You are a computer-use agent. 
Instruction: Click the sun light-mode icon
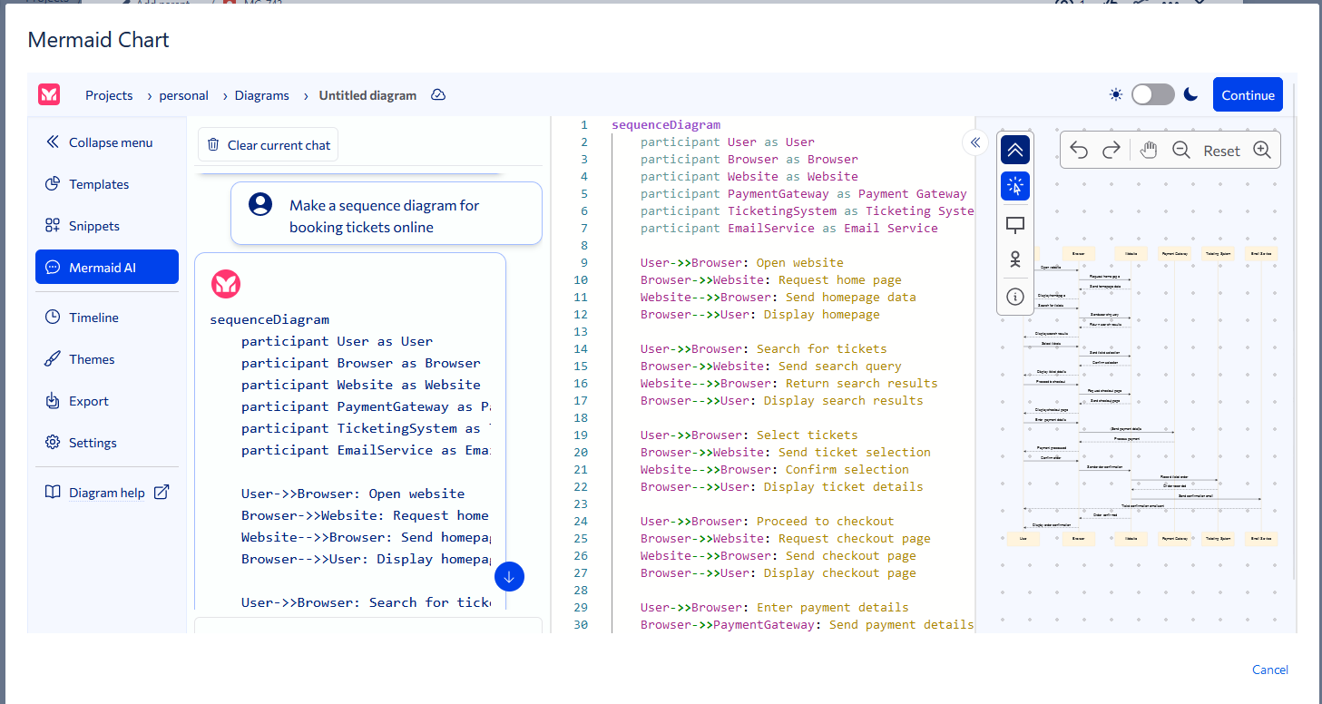(x=1115, y=94)
